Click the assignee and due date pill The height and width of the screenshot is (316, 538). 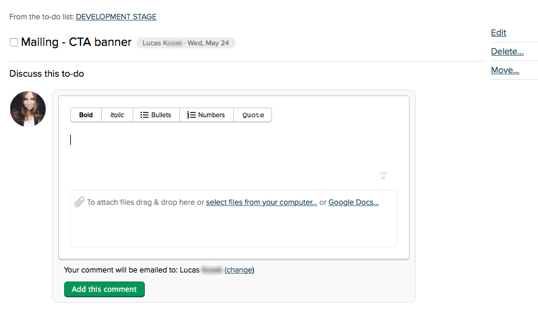point(185,43)
